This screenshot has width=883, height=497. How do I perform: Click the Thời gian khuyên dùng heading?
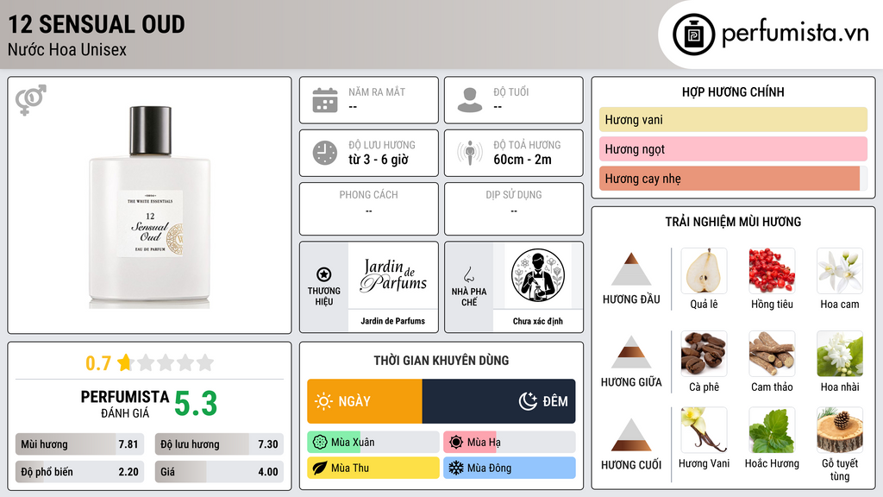pyautogui.click(x=441, y=360)
